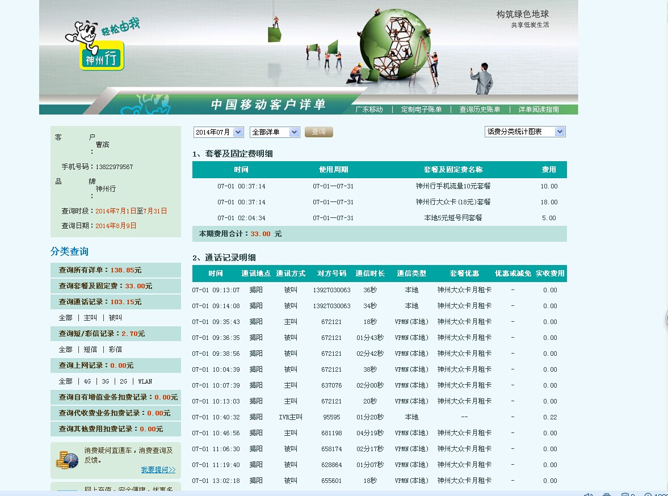Viewport: 668px width, 496px height.
Task: Click the 我要提问>> link
Action: pyautogui.click(x=158, y=469)
